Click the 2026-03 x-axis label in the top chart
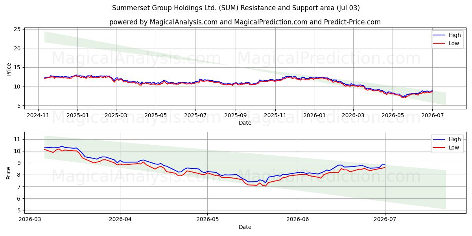This screenshot has width=472, height=236. [x=353, y=116]
